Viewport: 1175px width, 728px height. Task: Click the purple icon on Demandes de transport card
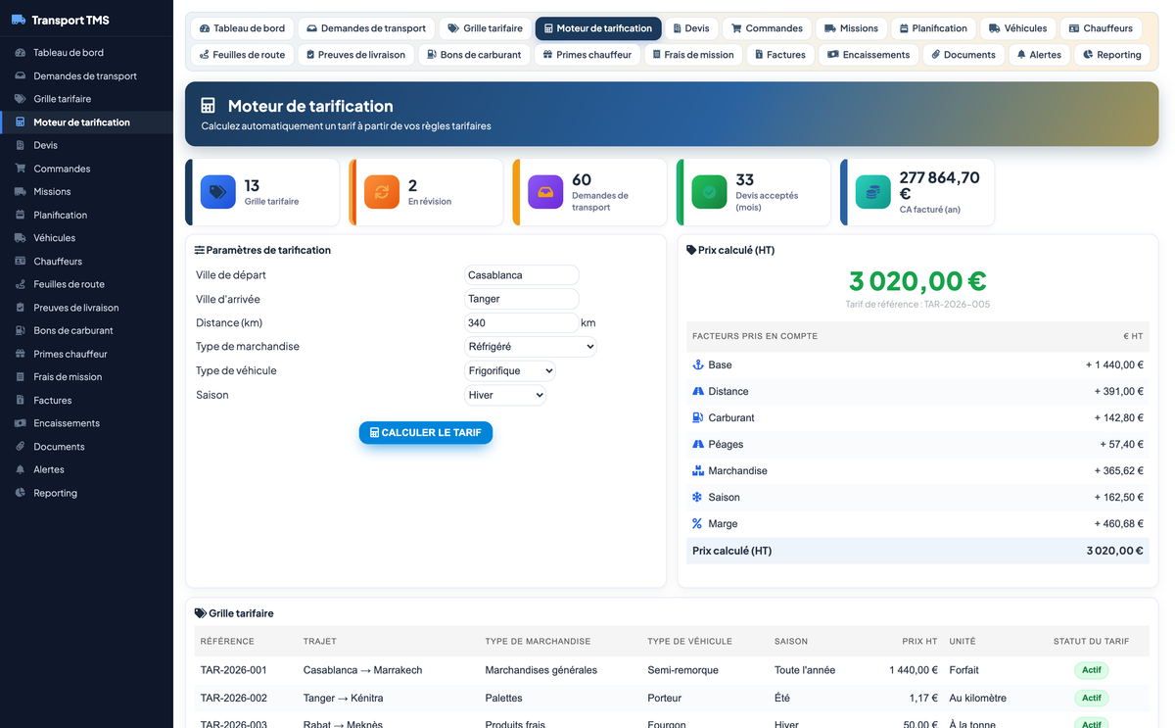(x=545, y=192)
